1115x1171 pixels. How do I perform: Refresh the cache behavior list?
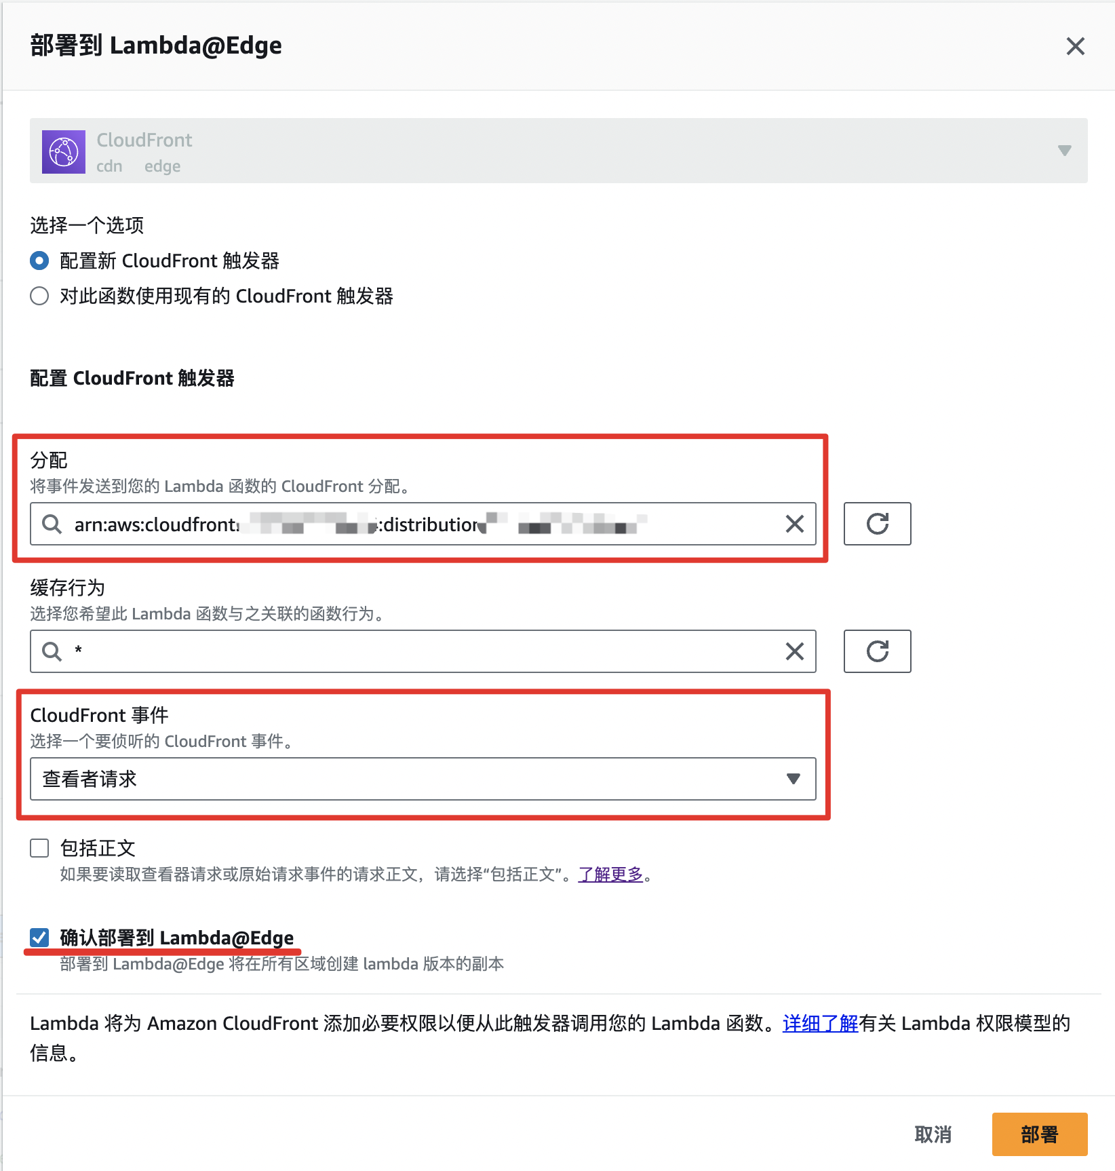tap(877, 651)
